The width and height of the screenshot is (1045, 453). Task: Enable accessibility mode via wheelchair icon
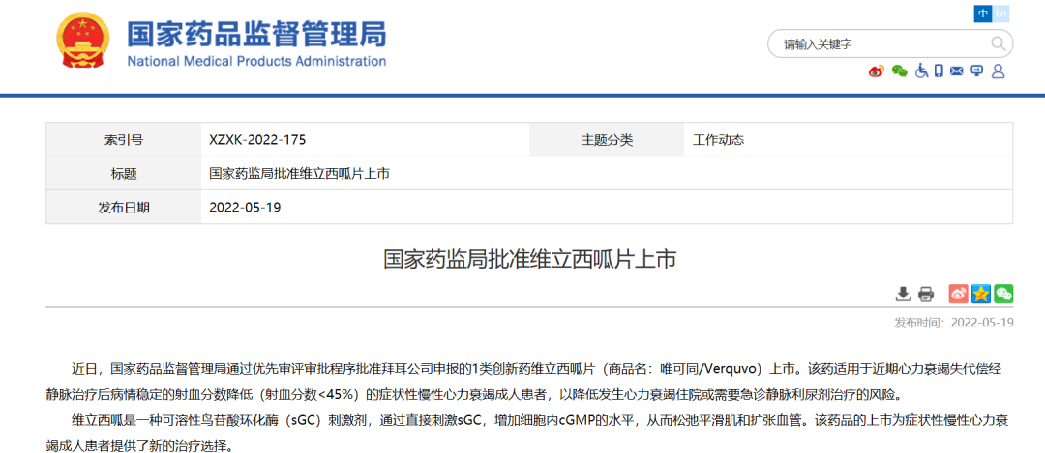click(921, 71)
